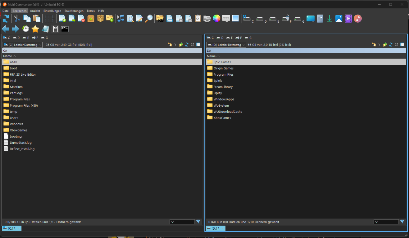Click the purple video filmstrip icon

pos(348,19)
